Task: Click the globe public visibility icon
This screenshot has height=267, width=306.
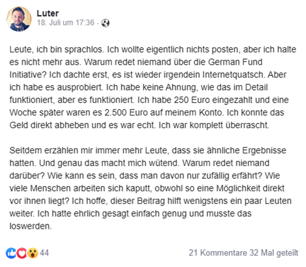Action: pyautogui.click(x=105, y=23)
